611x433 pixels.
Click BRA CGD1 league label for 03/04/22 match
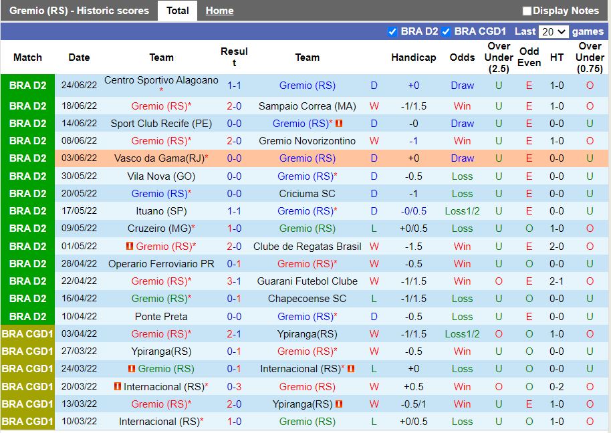(27, 334)
